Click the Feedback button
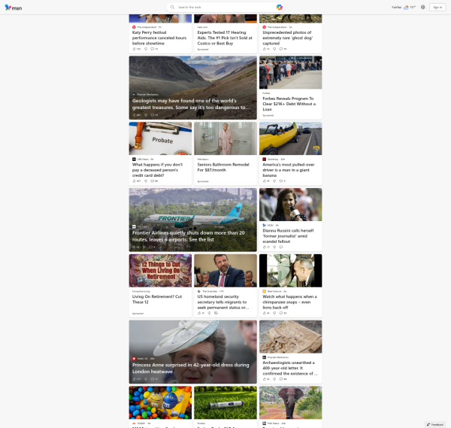The image size is (451, 428). coord(435,424)
